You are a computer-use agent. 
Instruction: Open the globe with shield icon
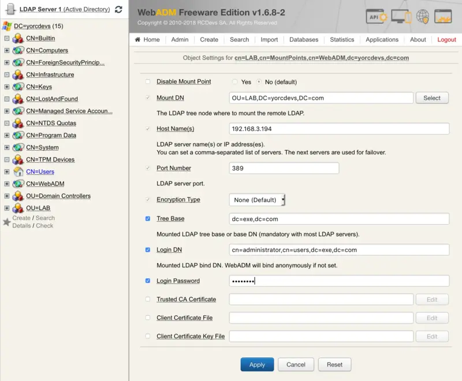[x=423, y=16]
